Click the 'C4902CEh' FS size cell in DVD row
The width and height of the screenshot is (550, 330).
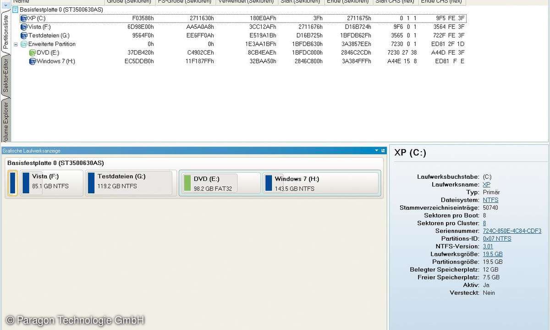click(200, 53)
